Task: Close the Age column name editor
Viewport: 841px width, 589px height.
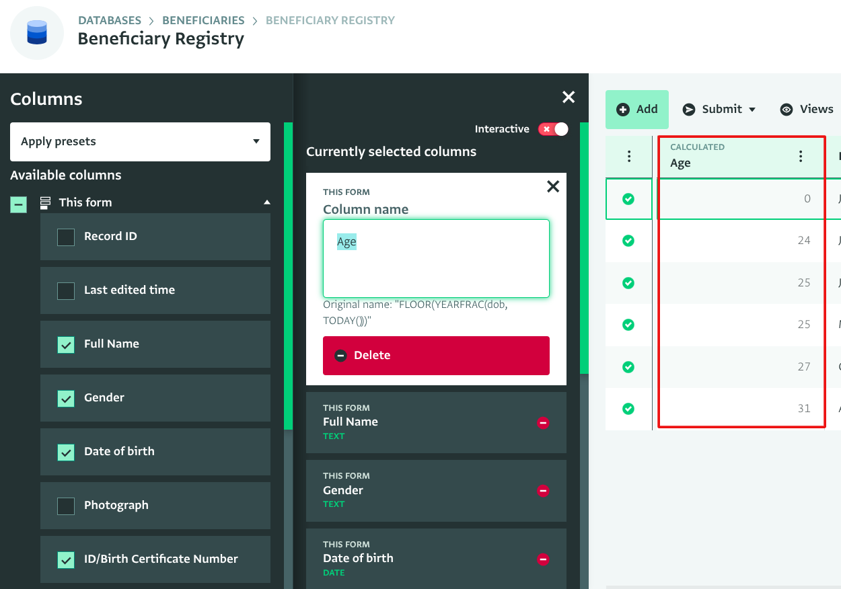Action: (553, 187)
